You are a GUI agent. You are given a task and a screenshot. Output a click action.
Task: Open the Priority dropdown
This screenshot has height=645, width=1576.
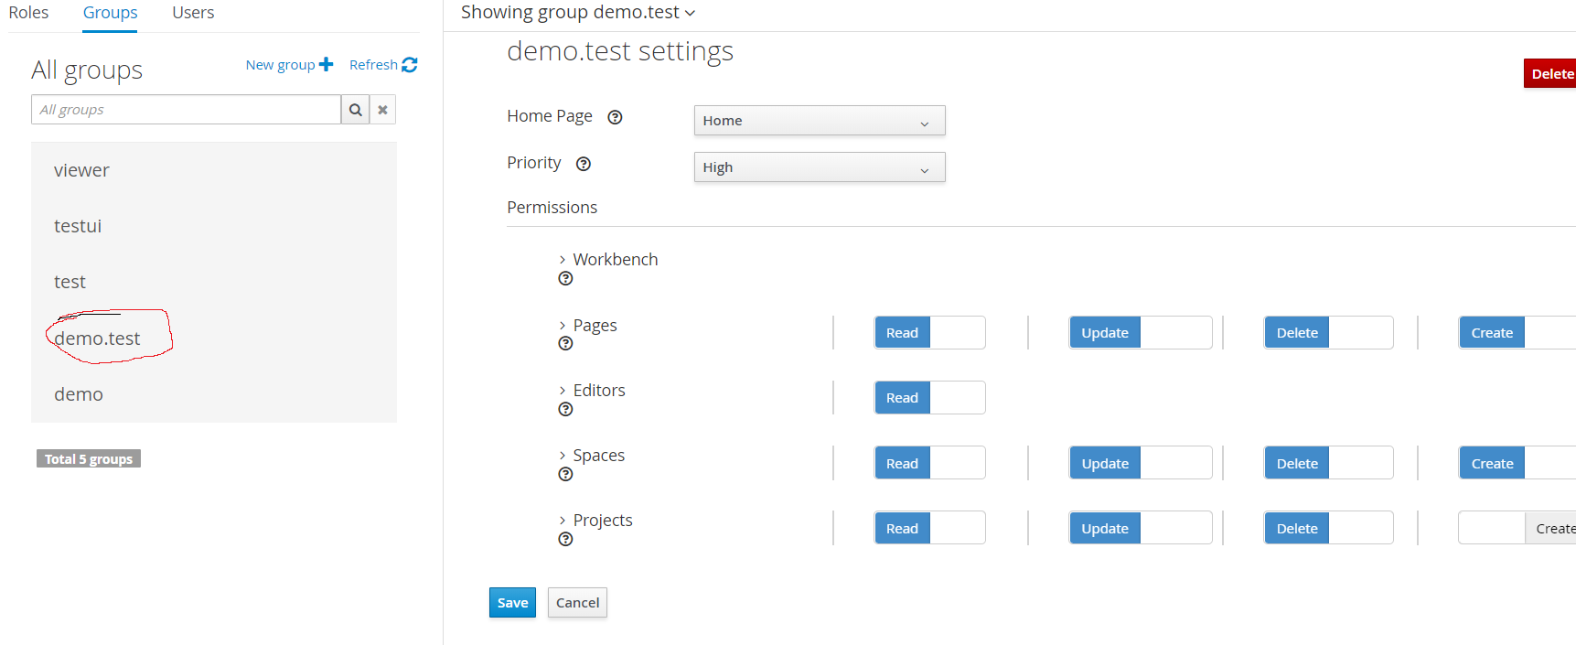tap(819, 167)
